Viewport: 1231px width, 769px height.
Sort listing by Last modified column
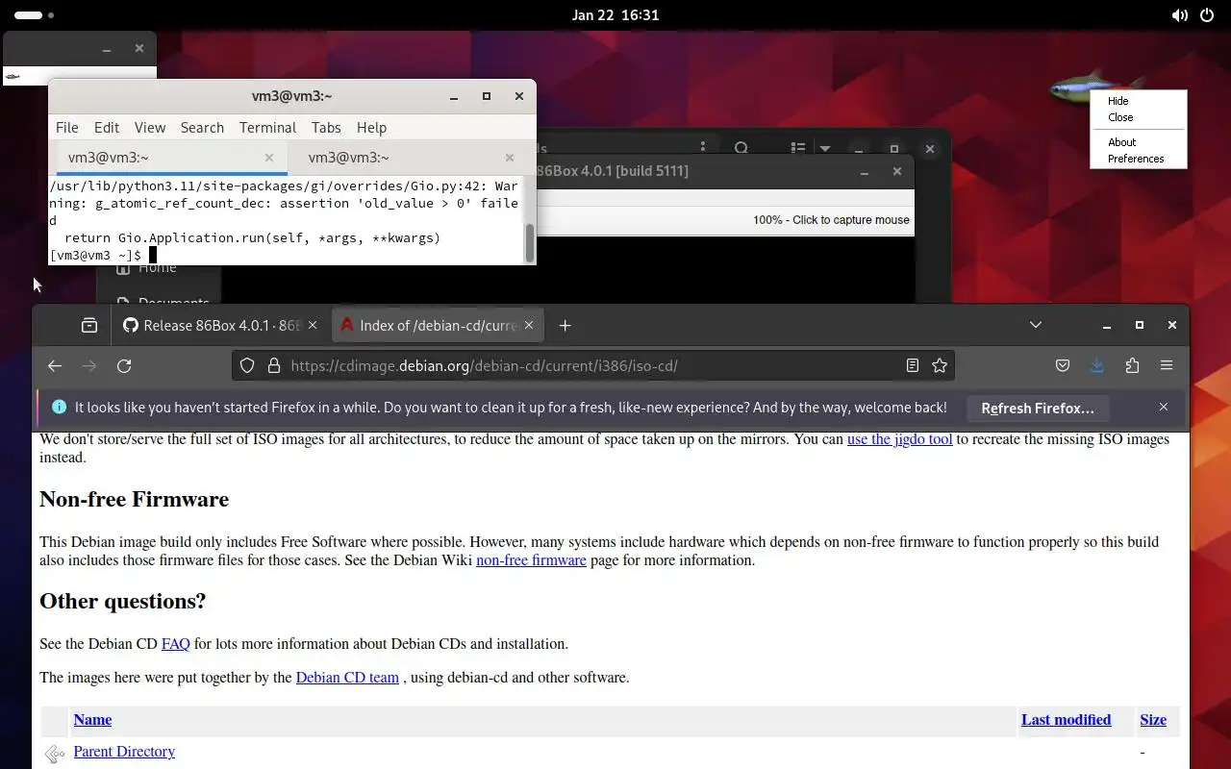click(x=1066, y=720)
